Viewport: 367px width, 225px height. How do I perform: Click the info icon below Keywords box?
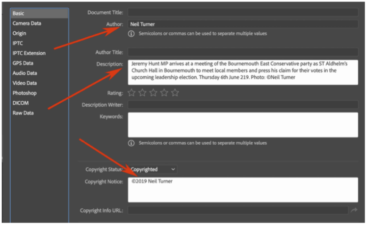coord(131,143)
